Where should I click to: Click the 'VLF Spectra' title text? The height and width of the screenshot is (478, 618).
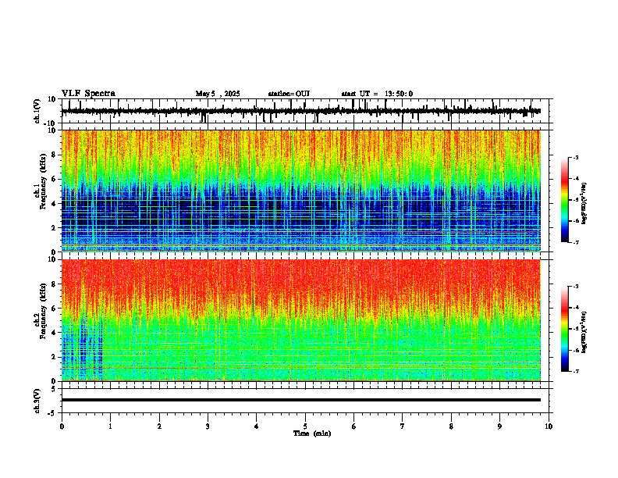coord(88,94)
